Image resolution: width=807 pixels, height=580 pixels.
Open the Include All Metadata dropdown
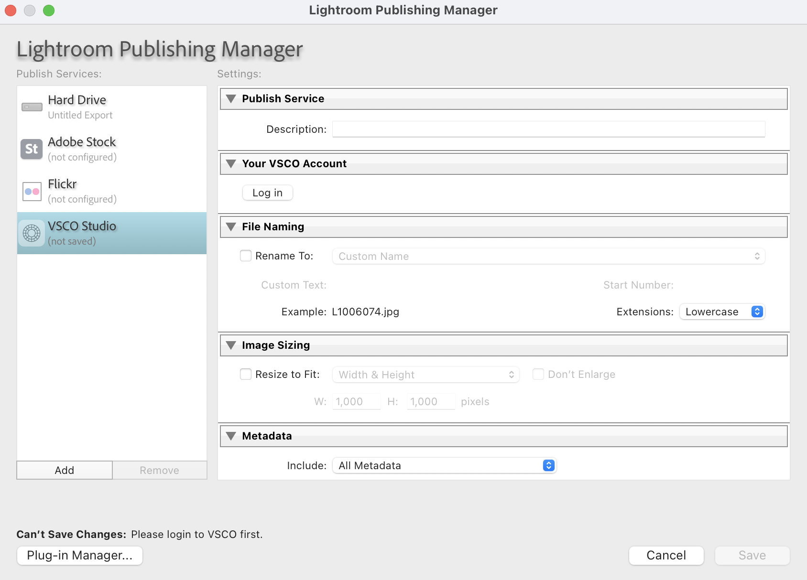(x=445, y=465)
